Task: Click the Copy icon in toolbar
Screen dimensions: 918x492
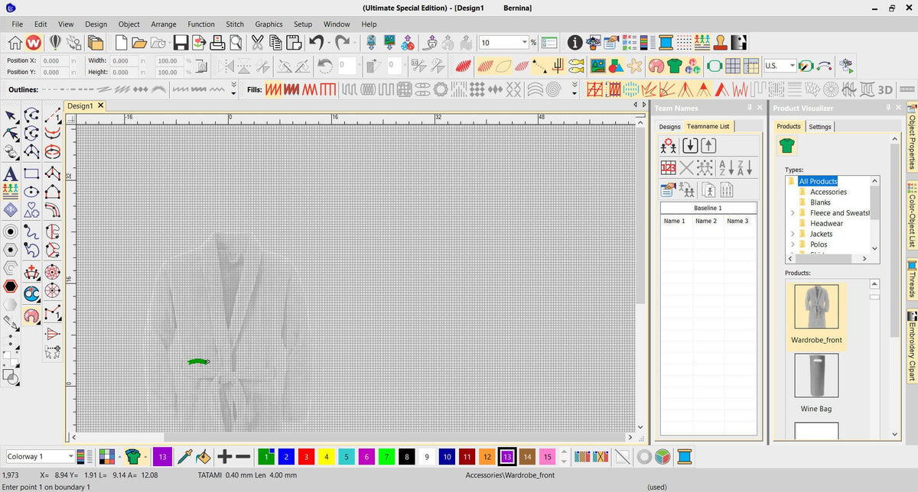Action: (275, 43)
